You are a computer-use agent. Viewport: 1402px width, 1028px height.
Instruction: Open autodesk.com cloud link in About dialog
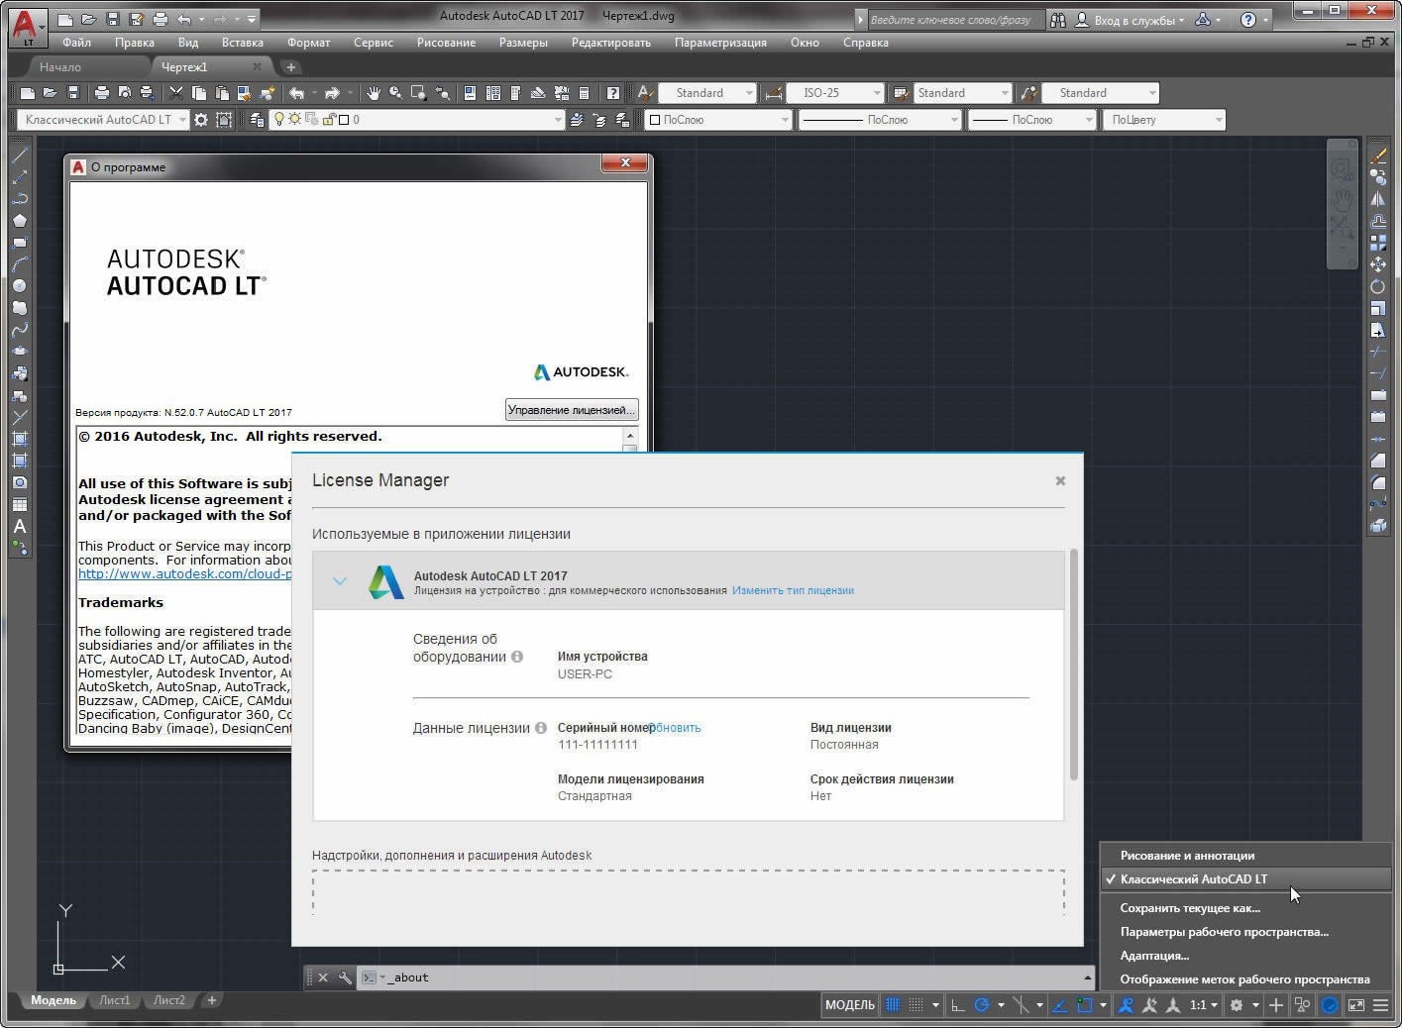coord(184,573)
